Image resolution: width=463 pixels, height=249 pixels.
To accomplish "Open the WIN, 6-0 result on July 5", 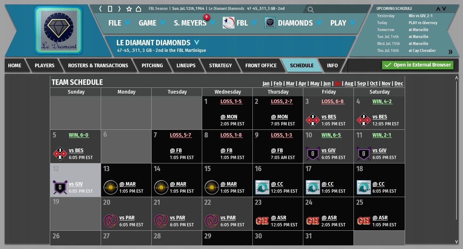I will (x=79, y=135).
